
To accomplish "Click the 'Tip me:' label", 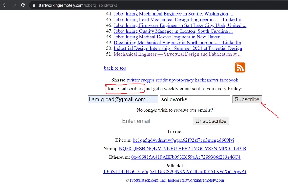I will click(175, 131).
